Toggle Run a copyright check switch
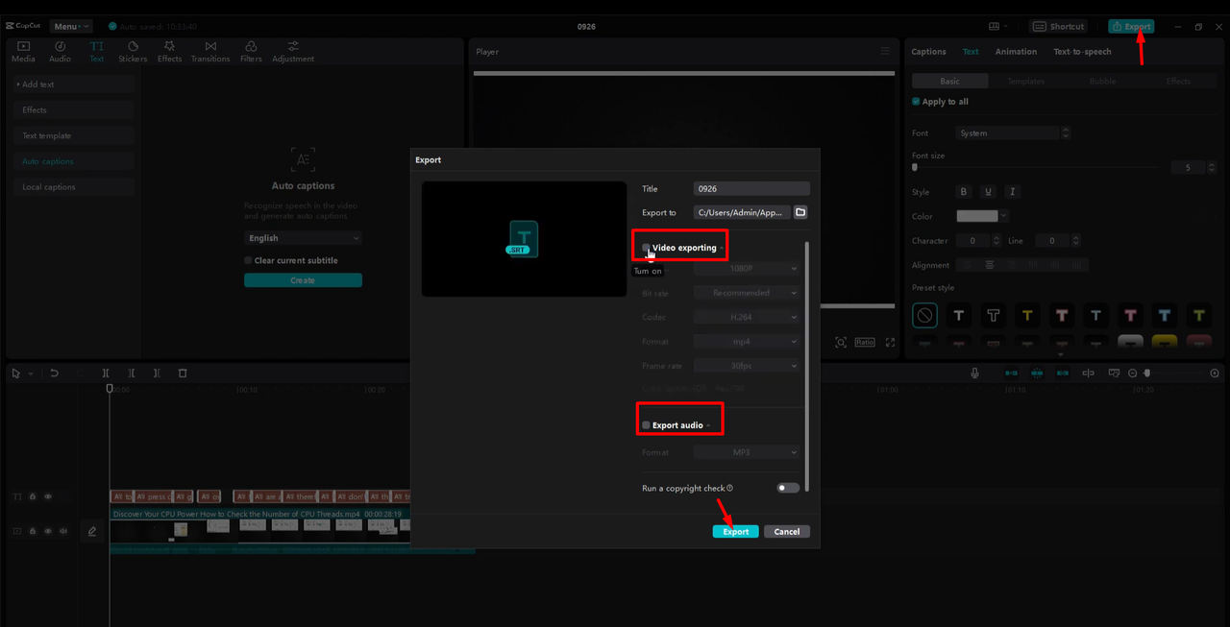This screenshot has width=1230, height=627. click(788, 488)
